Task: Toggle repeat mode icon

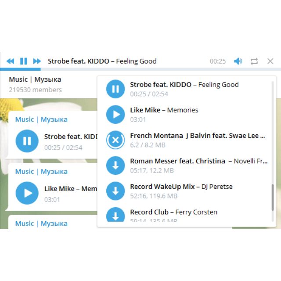Action: [x=254, y=61]
